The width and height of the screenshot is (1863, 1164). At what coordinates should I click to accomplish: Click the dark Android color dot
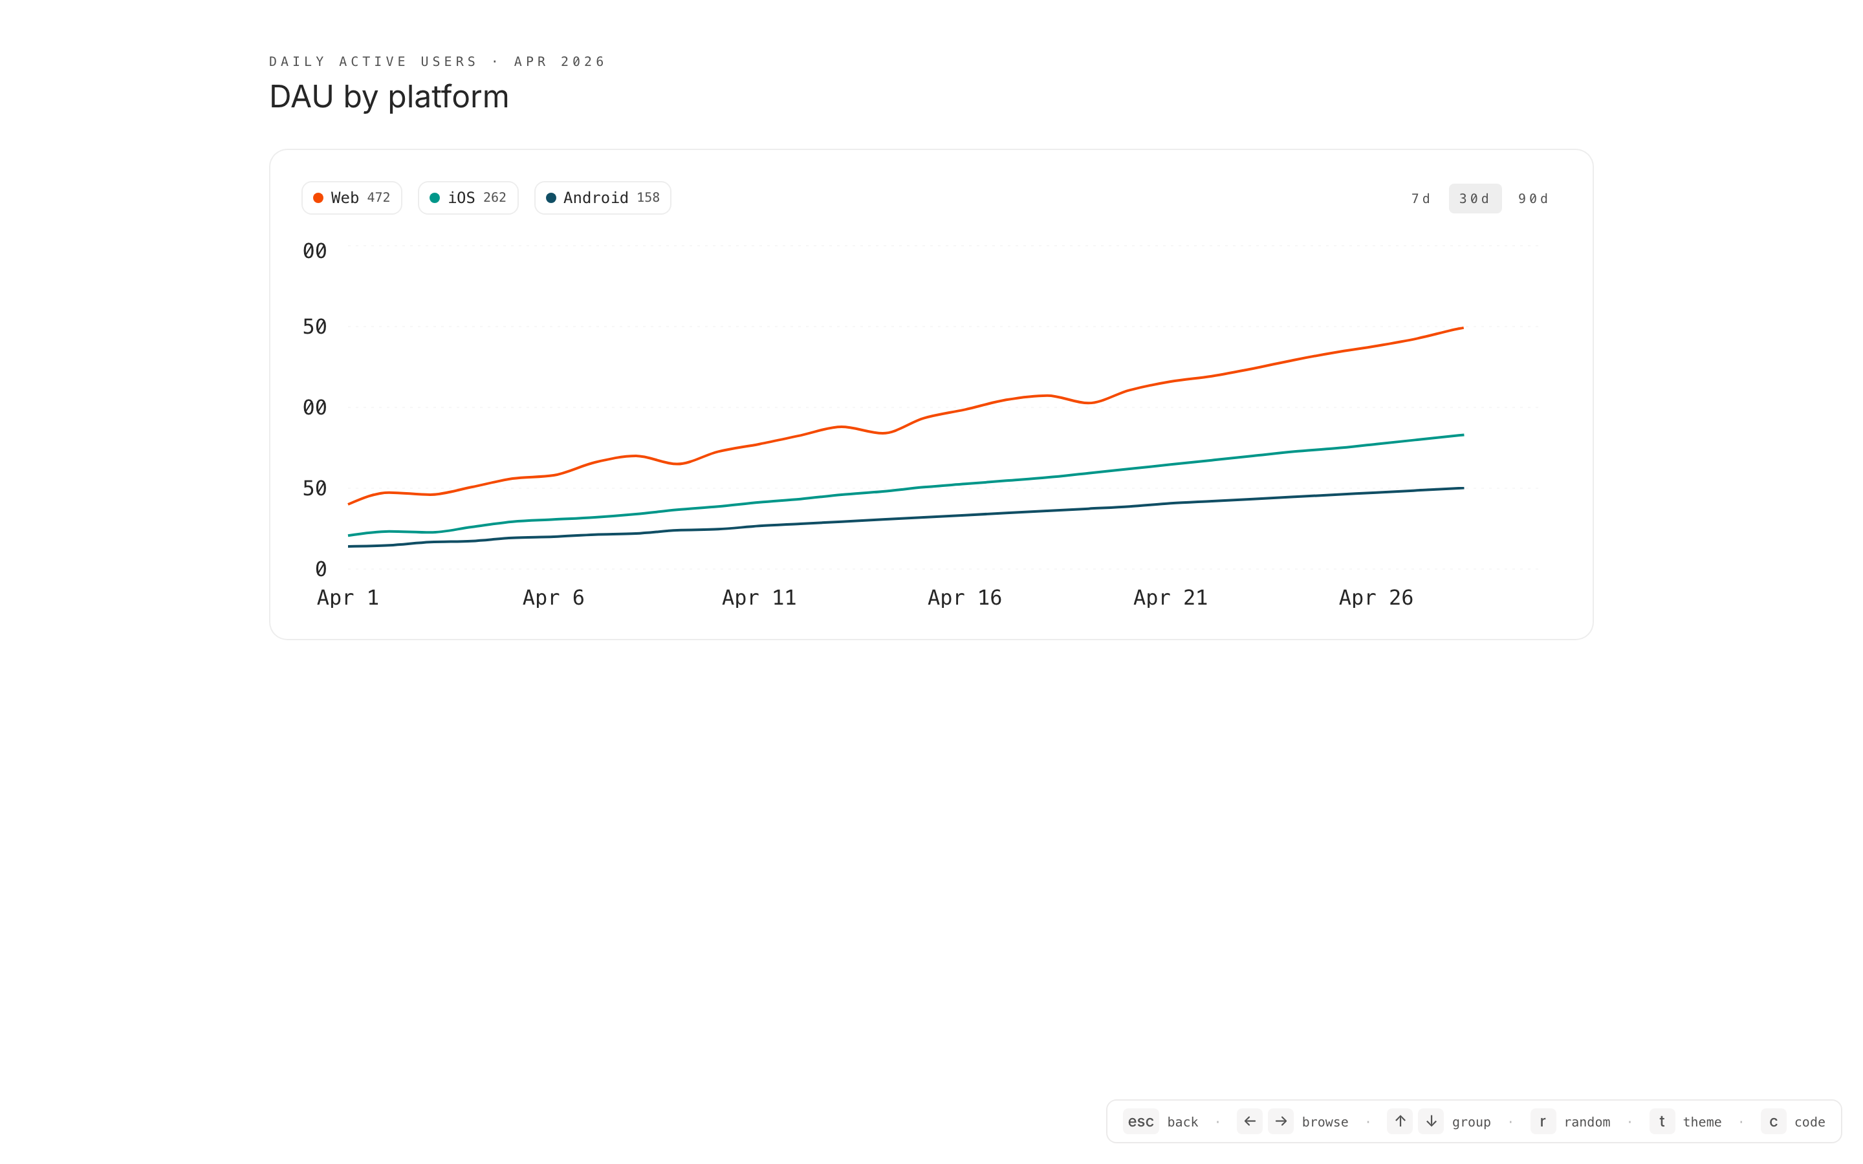pos(551,198)
